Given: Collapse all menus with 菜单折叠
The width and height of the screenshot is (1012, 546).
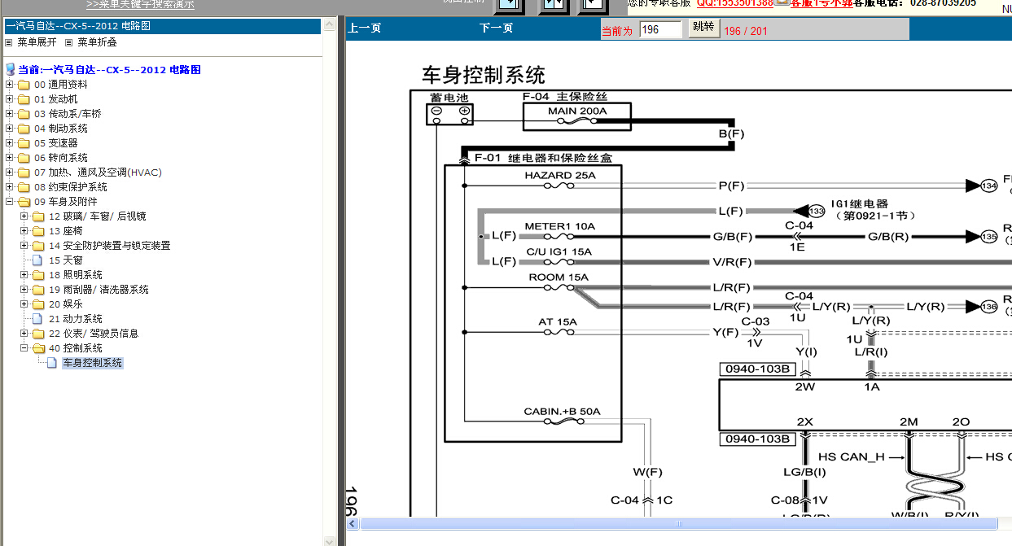Looking at the screenshot, I should pos(98,42).
